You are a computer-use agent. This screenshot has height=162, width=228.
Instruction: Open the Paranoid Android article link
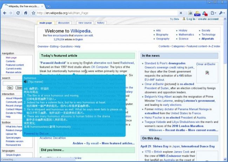coord(53,63)
